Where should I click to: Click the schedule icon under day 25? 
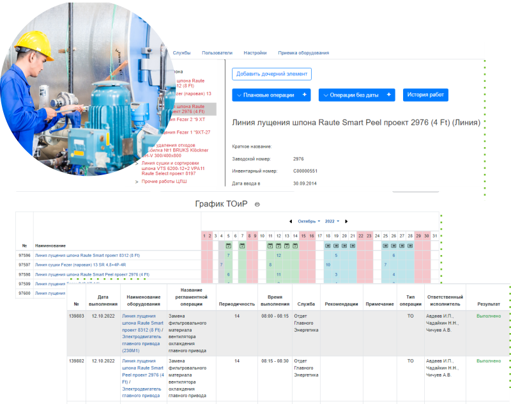[x=386, y=246]
